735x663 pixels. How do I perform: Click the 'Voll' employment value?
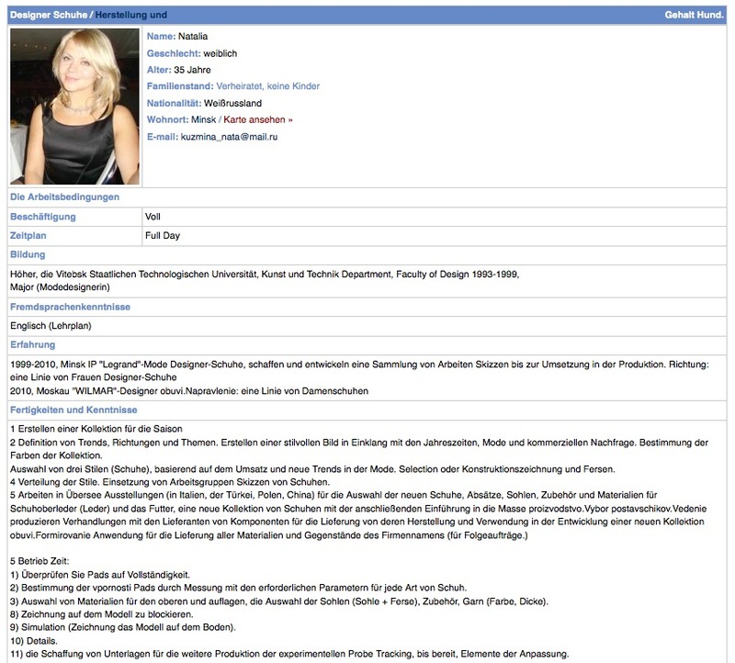(x=153, y=217)
